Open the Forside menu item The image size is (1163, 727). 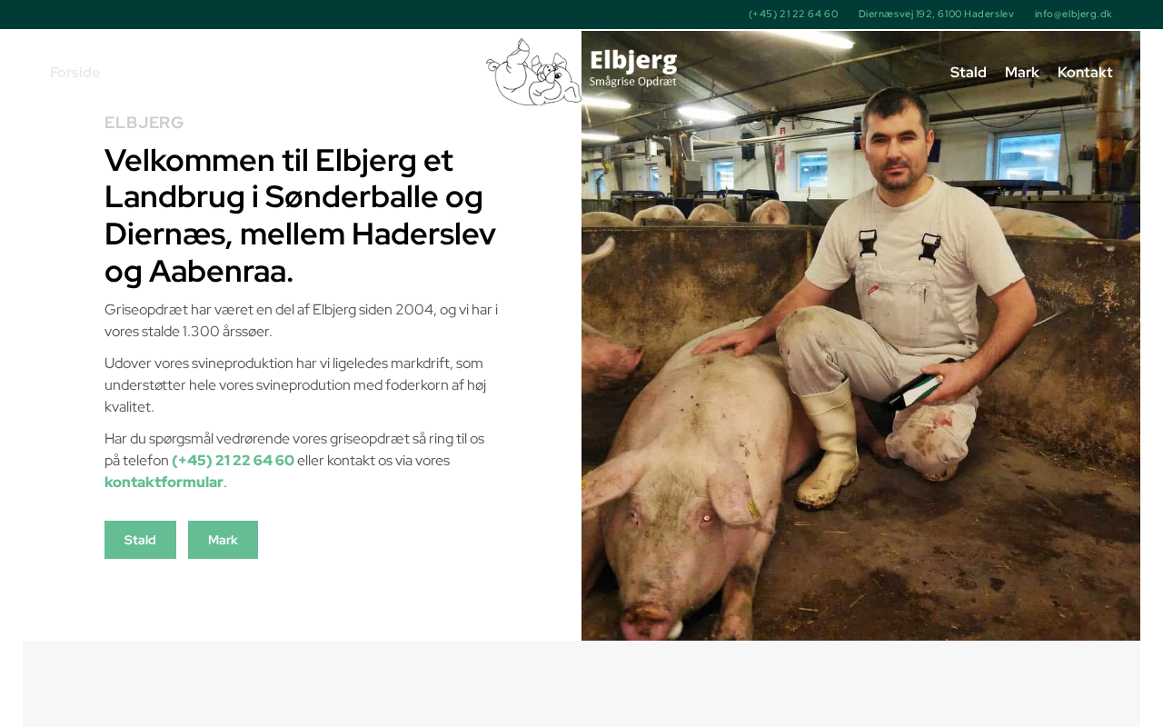[x=75, y=73]
